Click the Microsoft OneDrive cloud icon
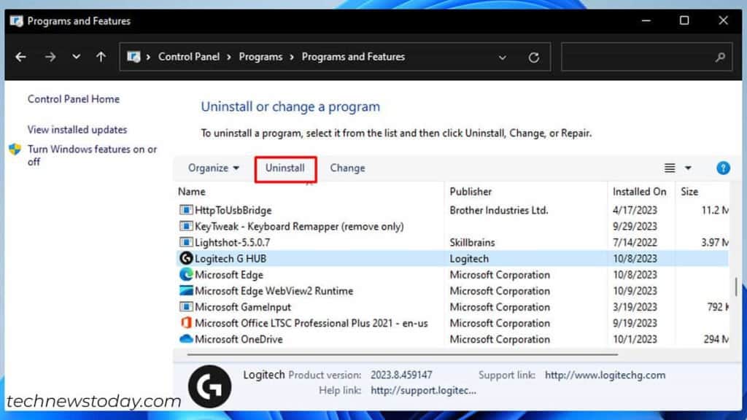747x420 pixels. click(186, 339)
